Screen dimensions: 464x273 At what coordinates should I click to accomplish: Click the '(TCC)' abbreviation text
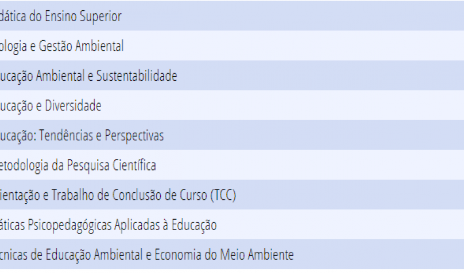tap(223, 195)
